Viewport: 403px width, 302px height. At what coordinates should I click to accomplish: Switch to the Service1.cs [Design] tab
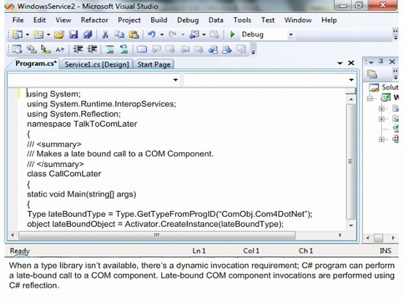(x=97, y=65)
